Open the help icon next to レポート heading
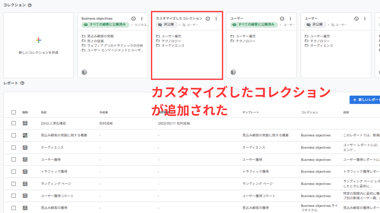This screenshot has height=213, width=380. 22,83
